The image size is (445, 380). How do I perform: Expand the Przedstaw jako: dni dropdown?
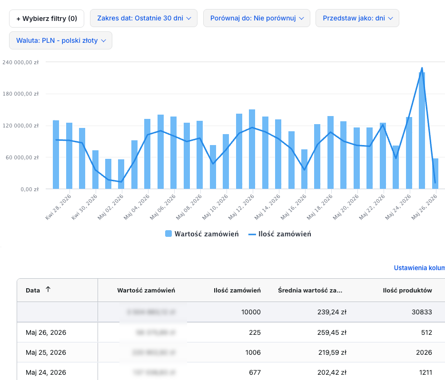(357, 18)
